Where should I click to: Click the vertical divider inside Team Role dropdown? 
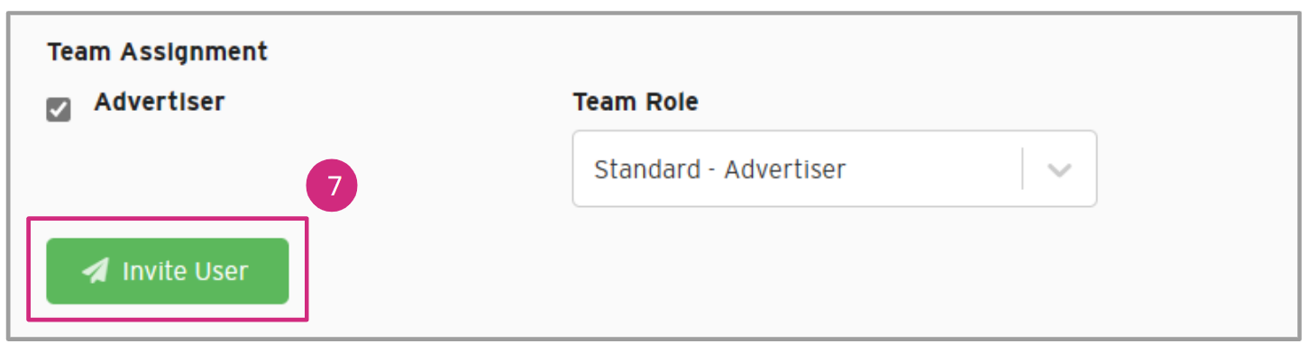pos(1022,169)
